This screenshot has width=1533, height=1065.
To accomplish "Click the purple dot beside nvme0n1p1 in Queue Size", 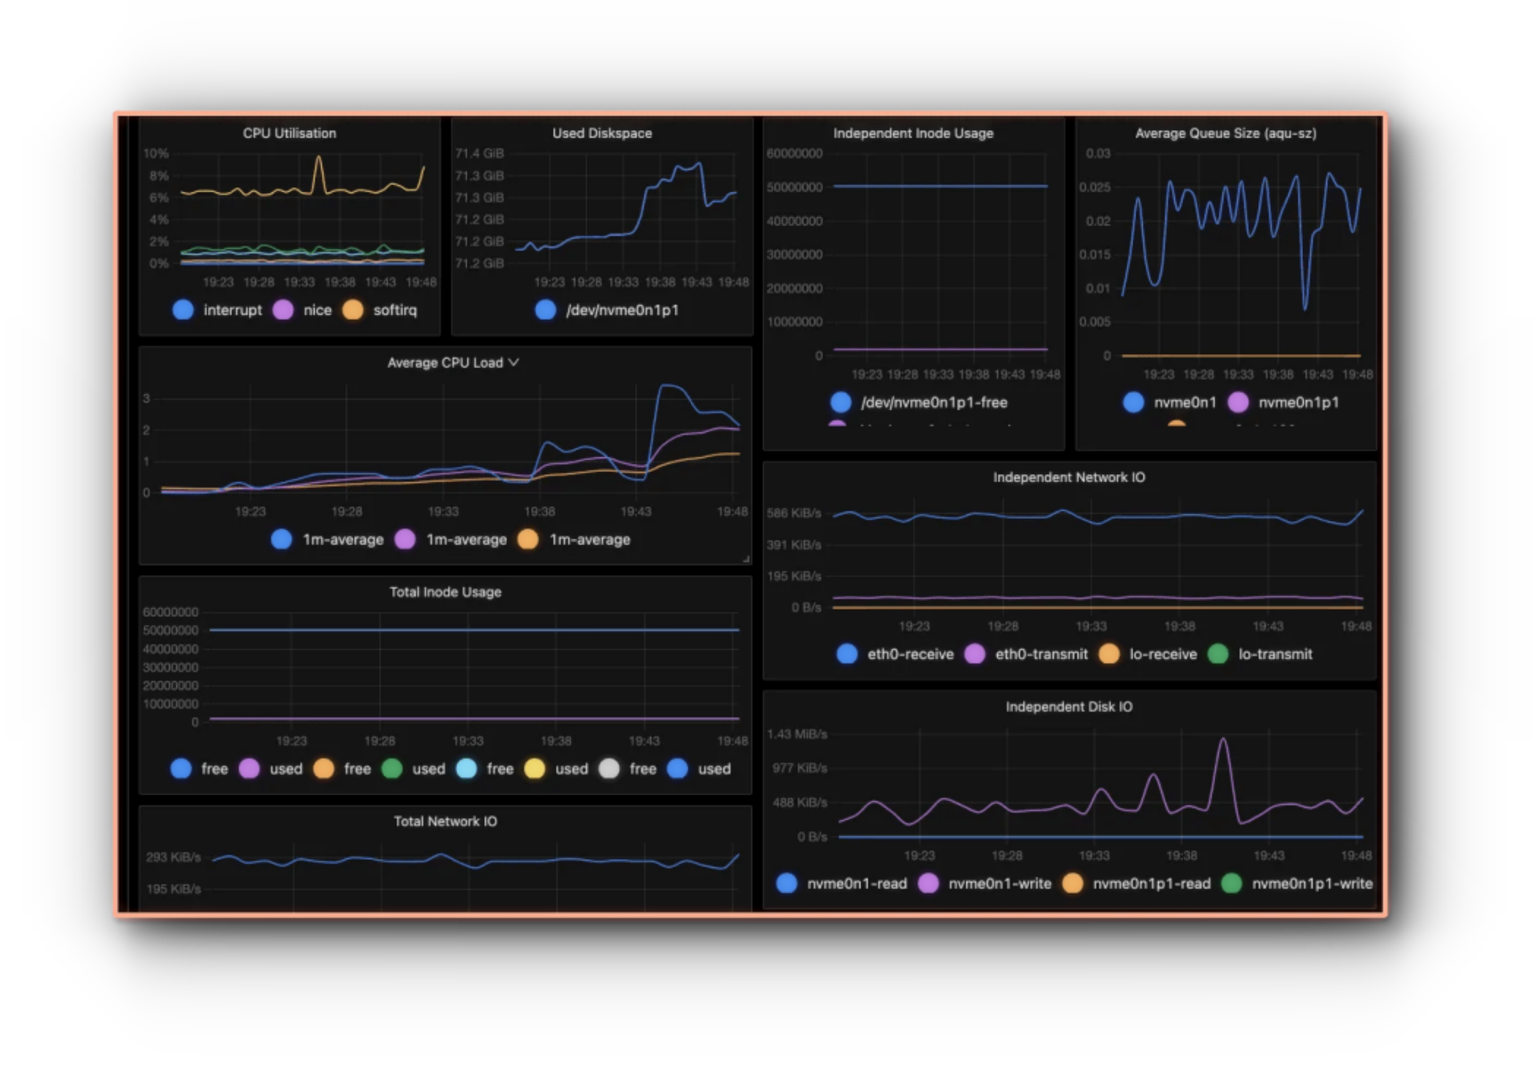I will click(x=1238, y=402).
